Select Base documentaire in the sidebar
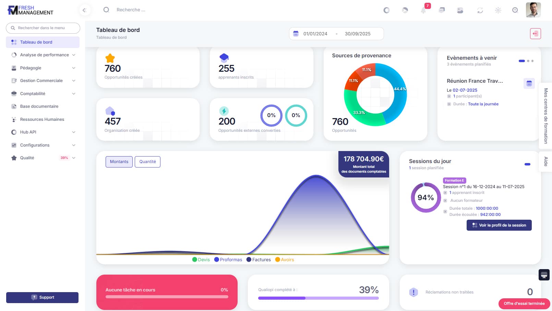 [x=39, y=106]
